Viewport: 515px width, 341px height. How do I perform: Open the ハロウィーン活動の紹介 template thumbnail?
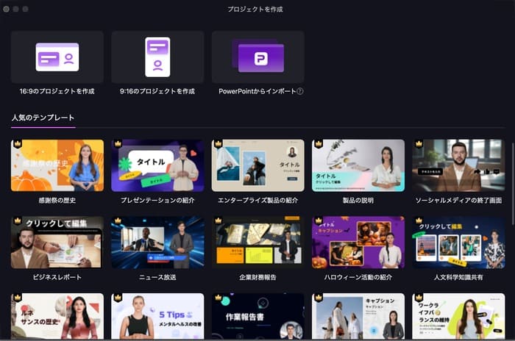point(358,243)
